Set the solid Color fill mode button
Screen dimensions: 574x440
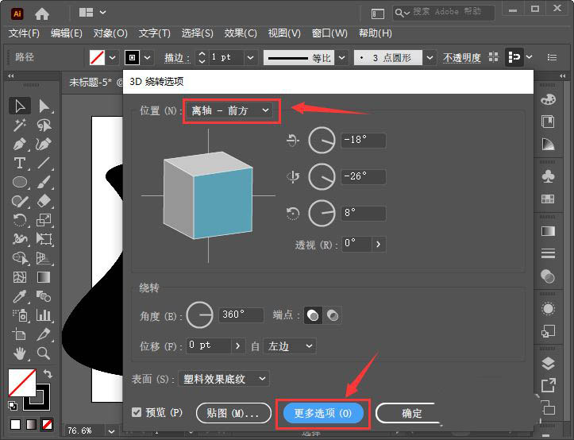pos(15,425)
